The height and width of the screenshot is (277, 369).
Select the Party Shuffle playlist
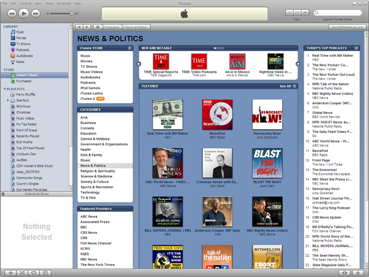(x=25, y=94)
